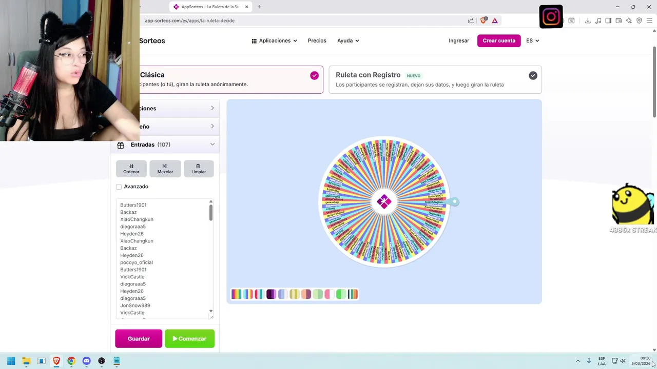Open the notepad app in the taskbar

click(x=117, y=361)
